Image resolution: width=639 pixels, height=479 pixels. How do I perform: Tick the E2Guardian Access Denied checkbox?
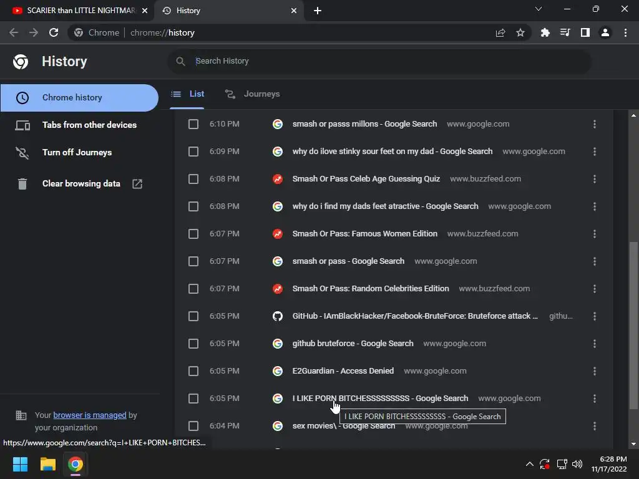coord(193,371)
